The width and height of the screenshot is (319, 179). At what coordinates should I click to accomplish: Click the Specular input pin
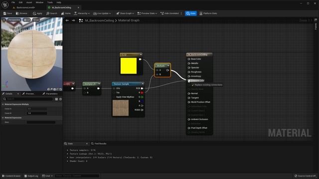tap(189, 68)
